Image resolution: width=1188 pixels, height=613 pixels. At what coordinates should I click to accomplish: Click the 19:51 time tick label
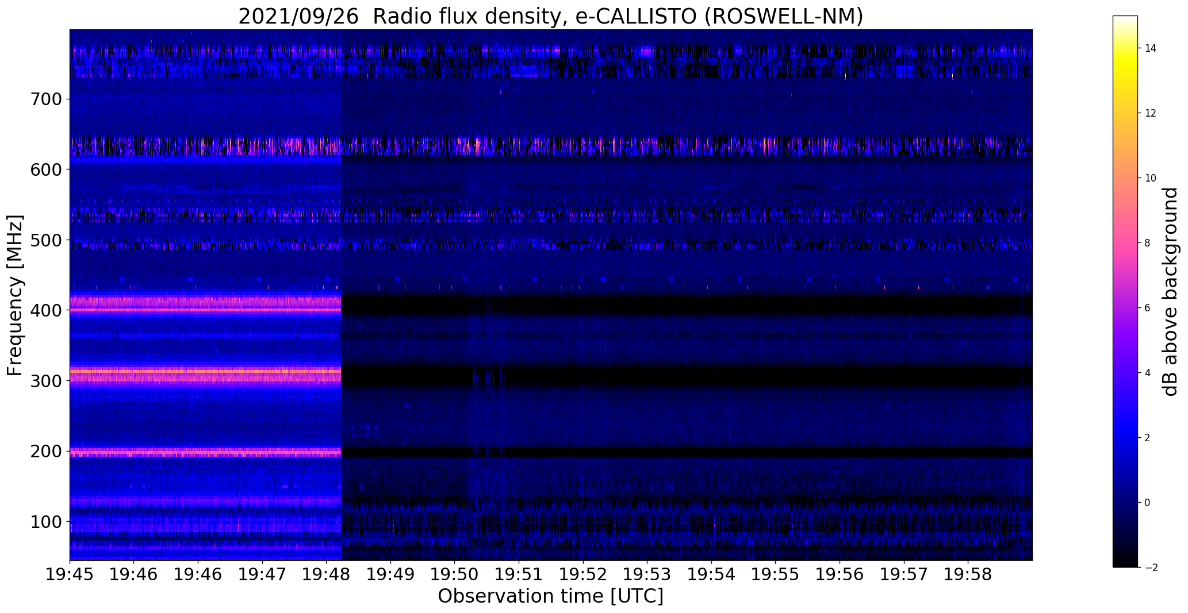point(519,574)
